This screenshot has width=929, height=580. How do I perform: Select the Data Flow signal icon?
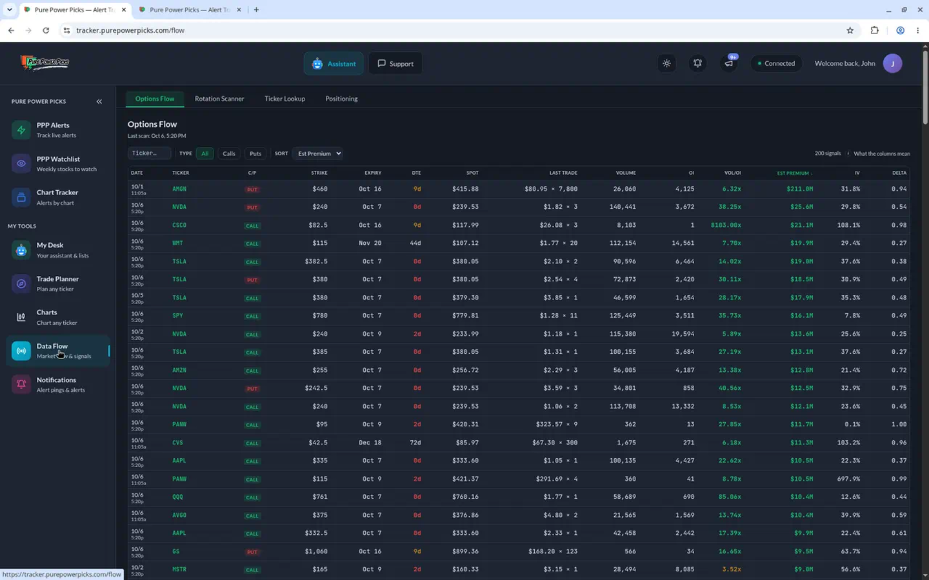tap(21, 351)
